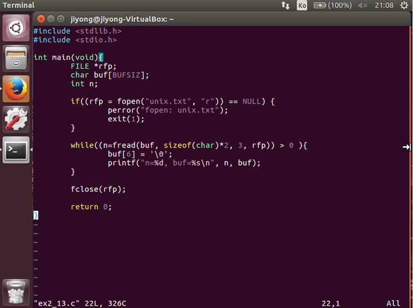413x308 pixels.
Task: Click the window title jiyong@jiyong-VirtualBox
Action: tap(122, 19)
